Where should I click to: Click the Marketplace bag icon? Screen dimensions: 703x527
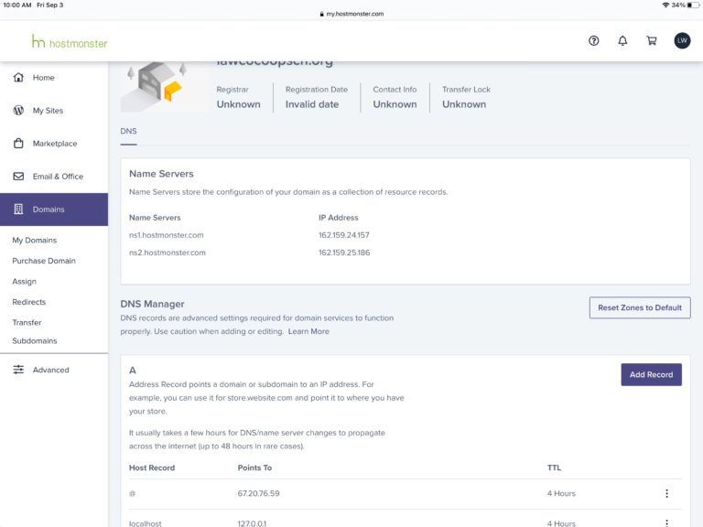(x=18, y=144)
